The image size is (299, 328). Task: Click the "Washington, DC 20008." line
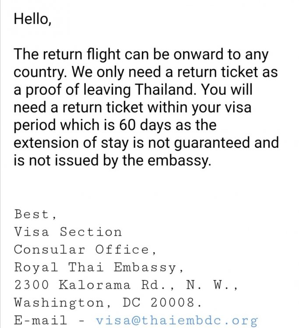tap(108, 303)
